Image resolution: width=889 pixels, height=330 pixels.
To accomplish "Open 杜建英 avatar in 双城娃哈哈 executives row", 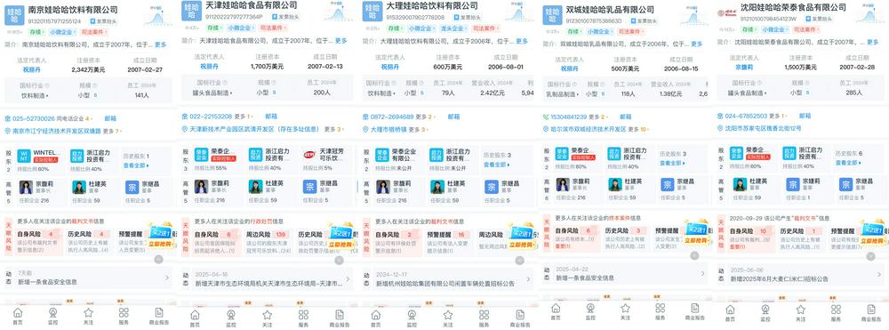I will click(614, 185).
